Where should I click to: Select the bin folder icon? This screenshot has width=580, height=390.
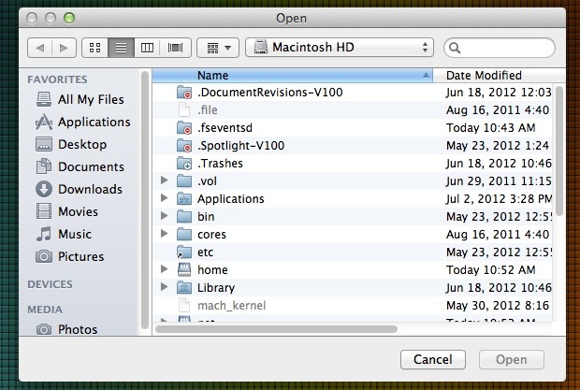[184, 216]
